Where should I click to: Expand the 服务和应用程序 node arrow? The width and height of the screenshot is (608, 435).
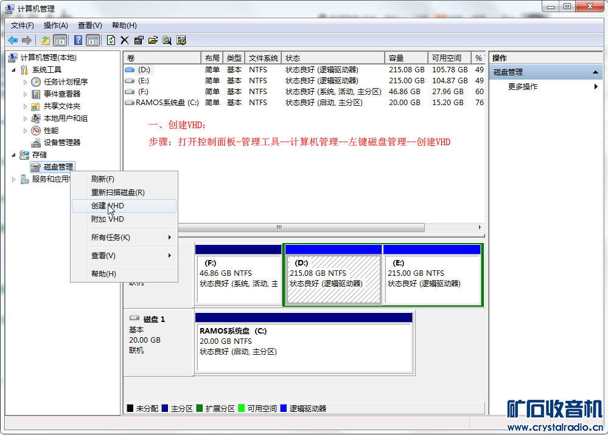click(14, 179)
